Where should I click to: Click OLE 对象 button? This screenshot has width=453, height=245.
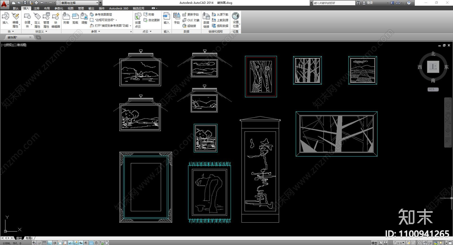tap(191, 20)
